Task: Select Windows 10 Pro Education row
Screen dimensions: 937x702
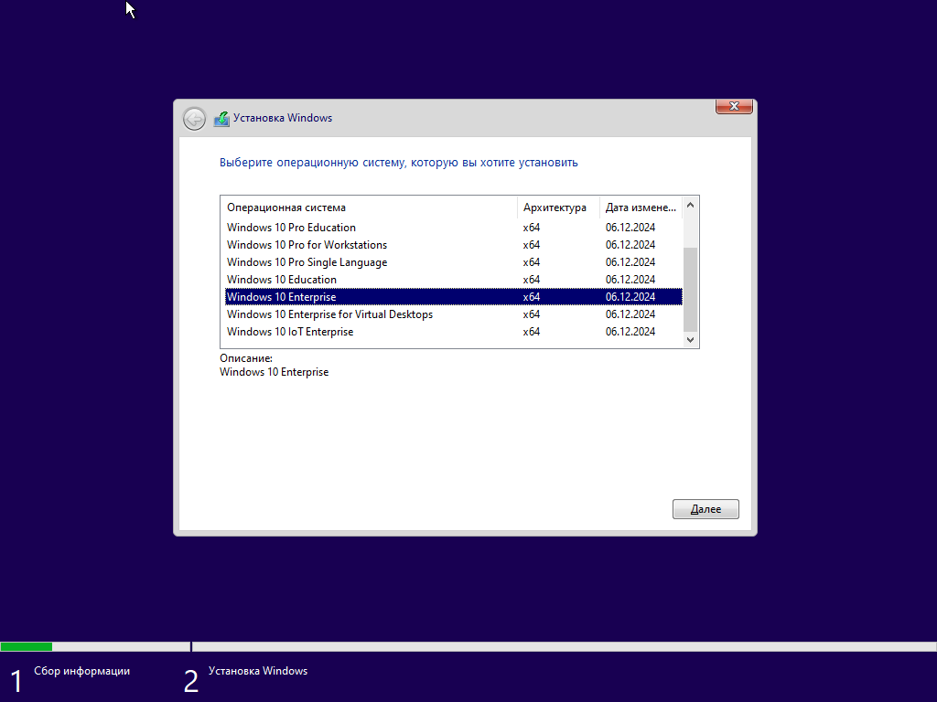Action: pyautogui.click(x=454, y=228)
